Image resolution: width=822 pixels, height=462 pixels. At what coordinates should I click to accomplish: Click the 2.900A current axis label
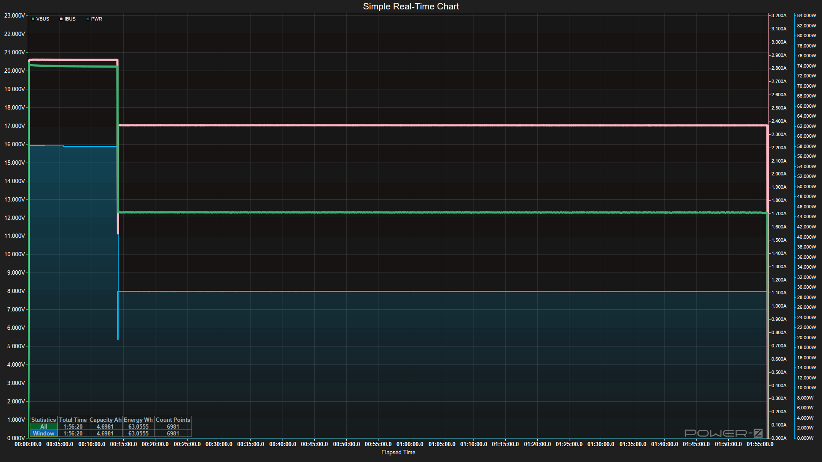click(779, 55)
